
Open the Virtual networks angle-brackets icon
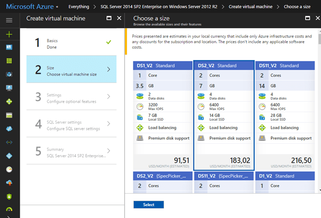pyautogui.click(x=9, y=142)
